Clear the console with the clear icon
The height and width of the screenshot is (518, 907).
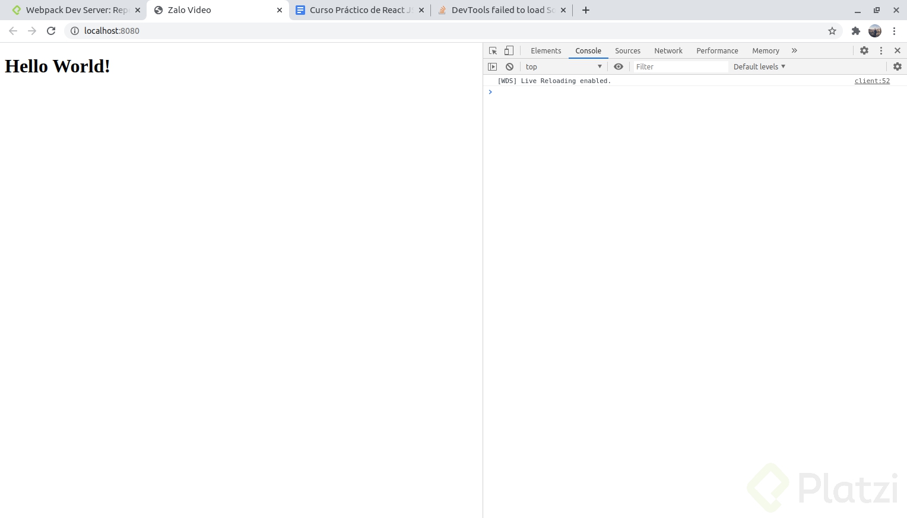pyautogui.click(x=509, y=66)
